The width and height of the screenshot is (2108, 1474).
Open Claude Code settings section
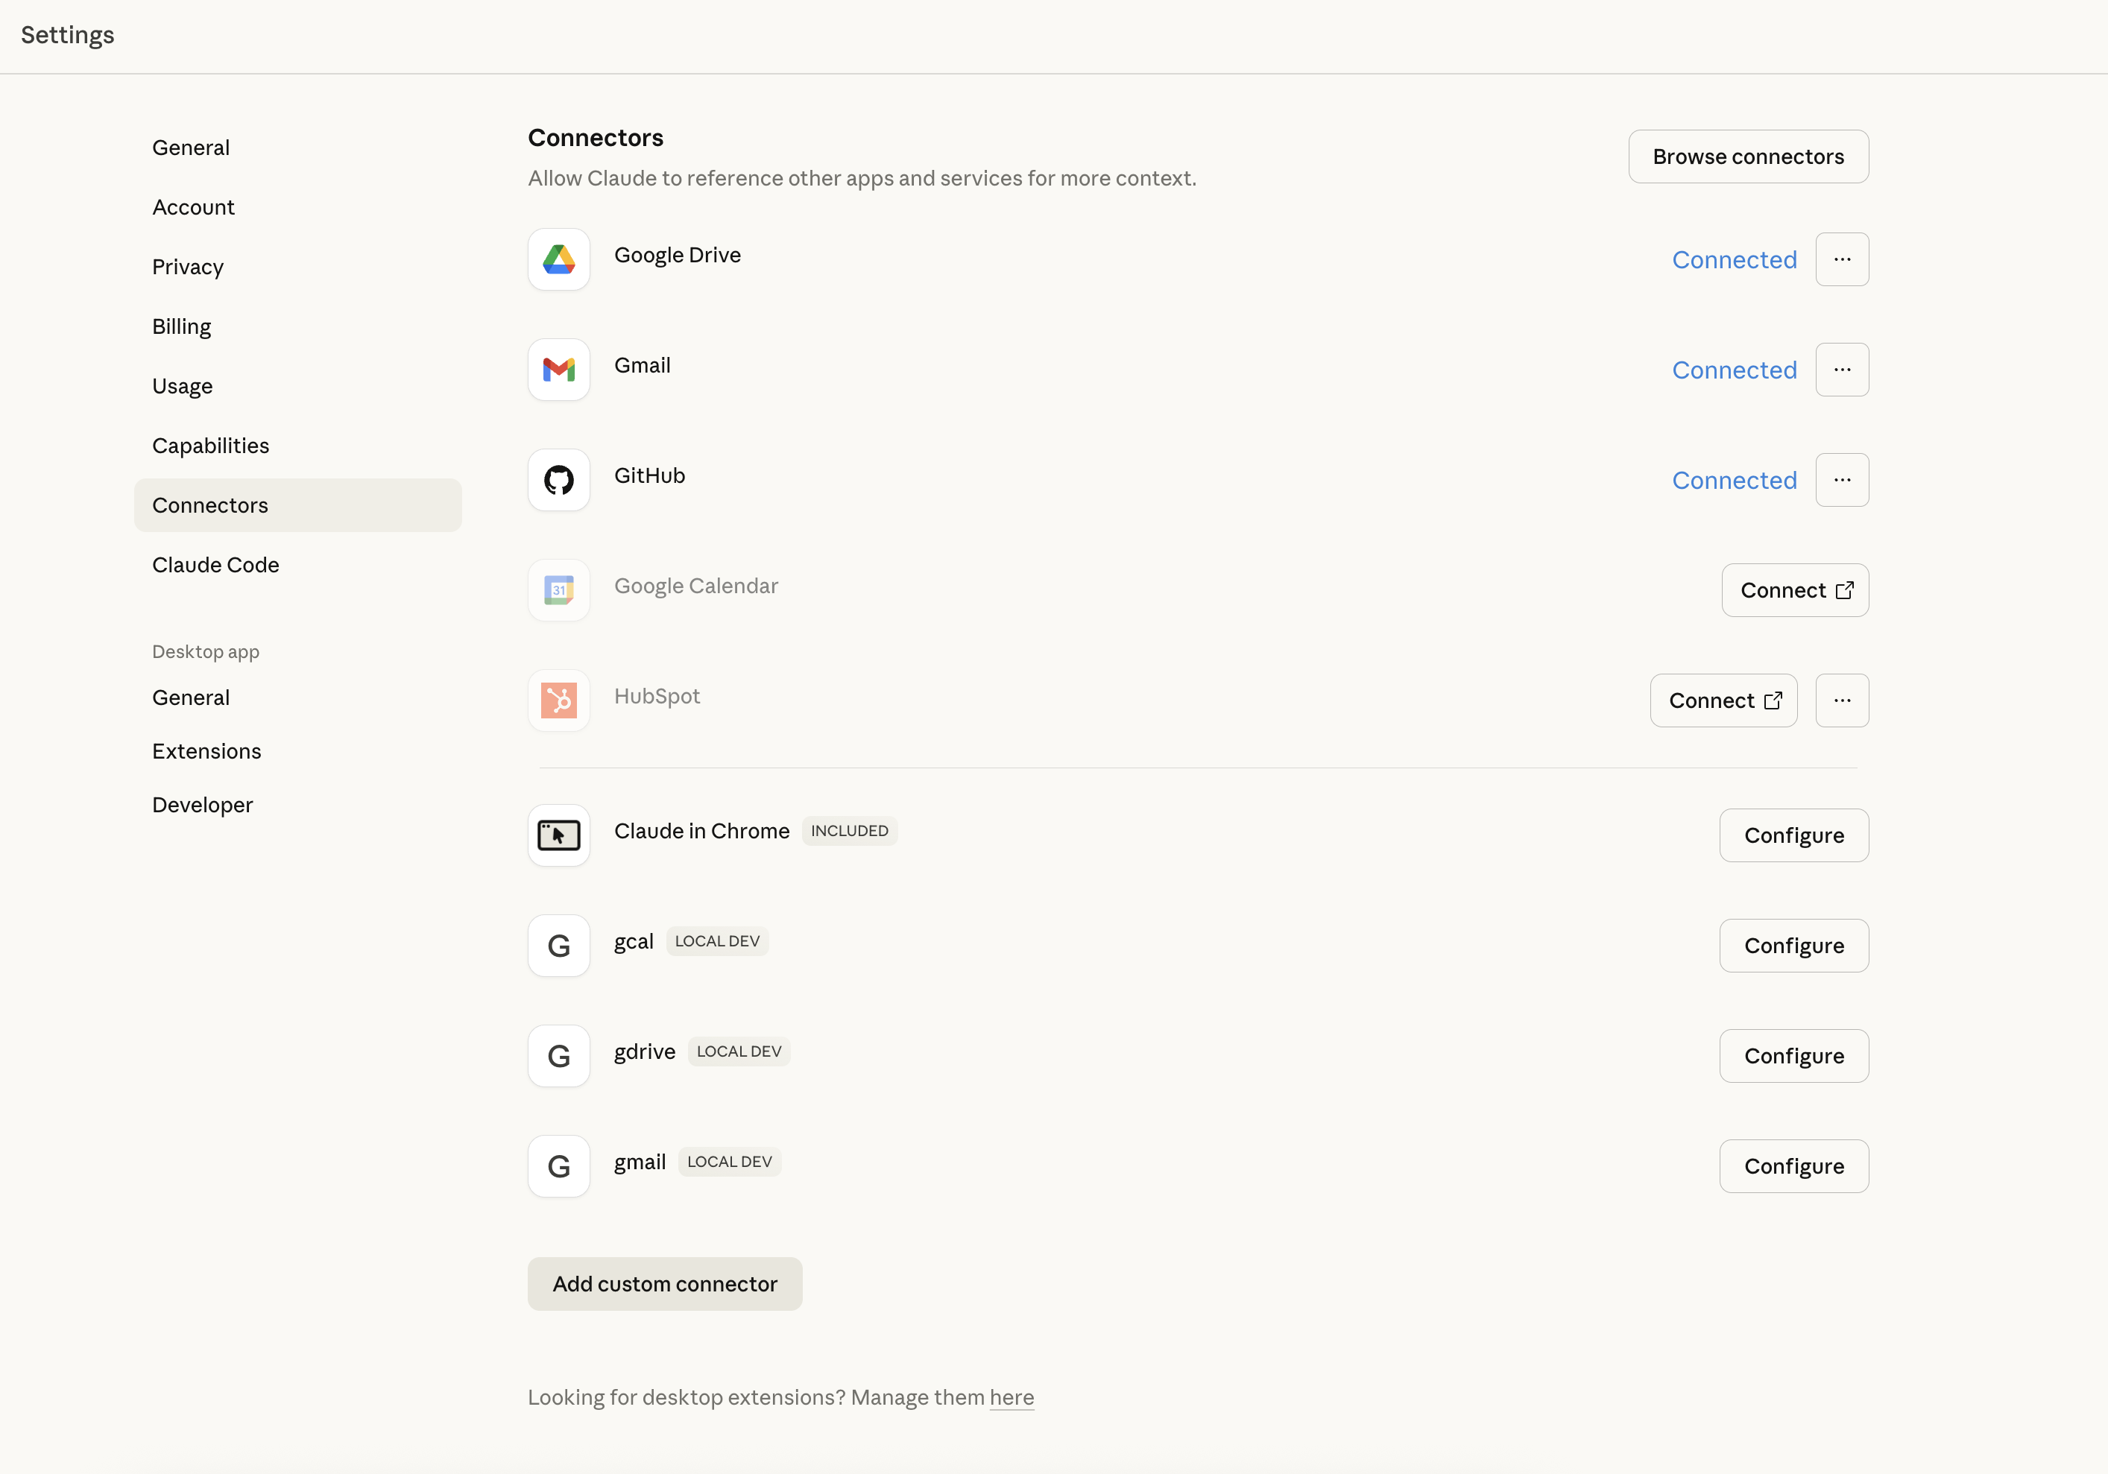[215, 566]
